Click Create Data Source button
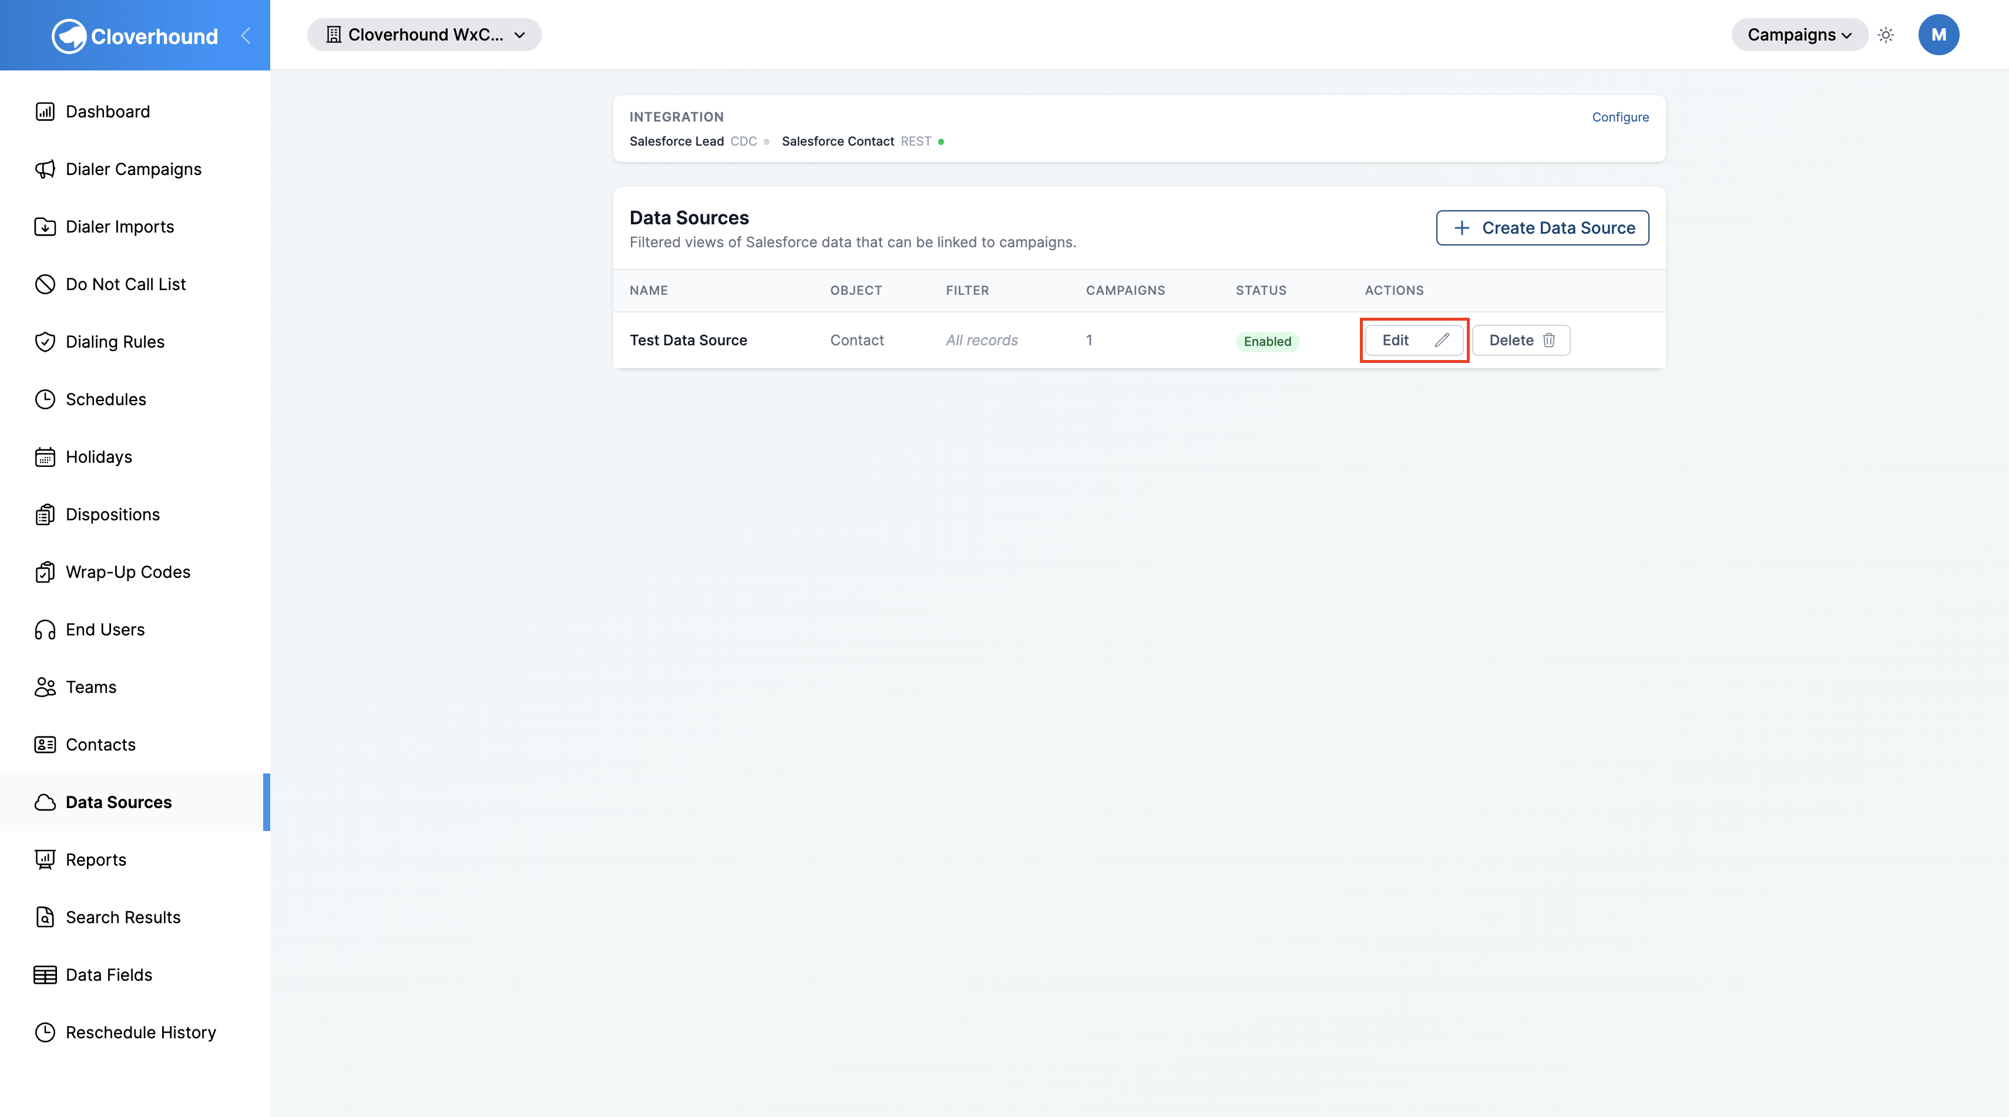The height and width of the screenshot is (1117, 2009). coord(1542,228)
